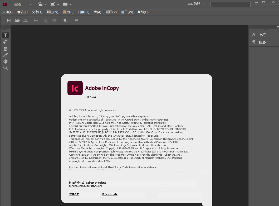The height and width of the screenshot is (206, 279).
Task: Expand the toolbox with the double arrow
Action: click(3, 27)
